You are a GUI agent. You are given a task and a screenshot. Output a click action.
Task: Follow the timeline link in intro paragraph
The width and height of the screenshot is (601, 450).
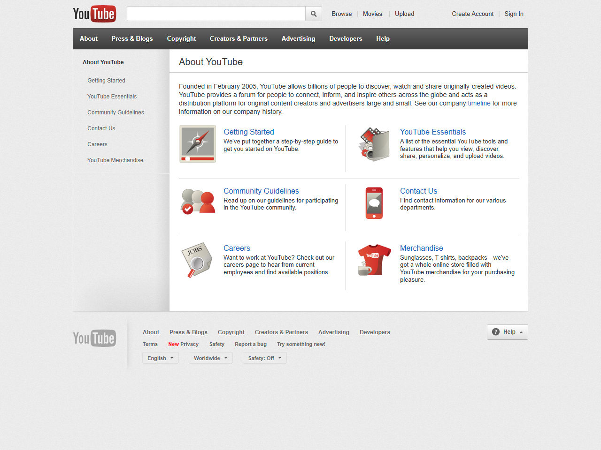[479, 103]
